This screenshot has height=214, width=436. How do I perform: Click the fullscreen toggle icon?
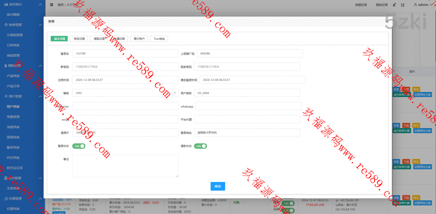tap(402, 5)
